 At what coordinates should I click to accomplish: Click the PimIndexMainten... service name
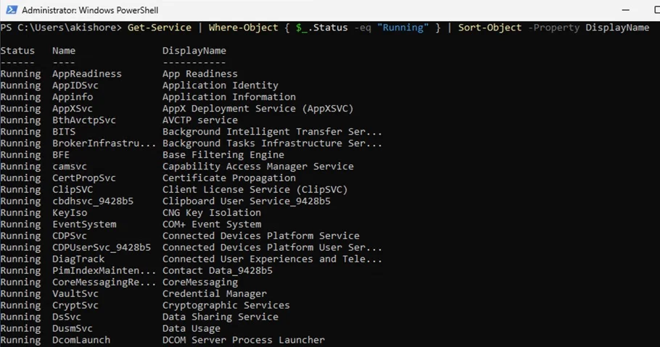click(104, 270)
